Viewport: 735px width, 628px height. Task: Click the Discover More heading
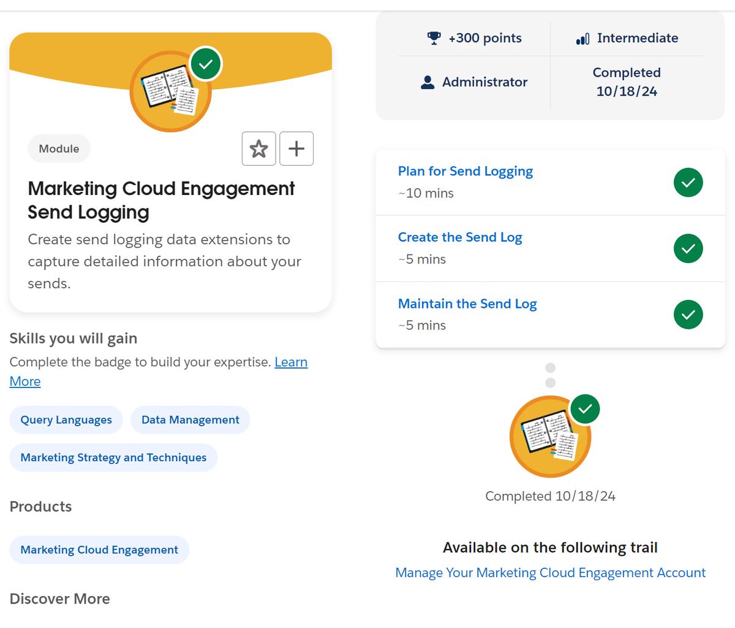[60, 599]
